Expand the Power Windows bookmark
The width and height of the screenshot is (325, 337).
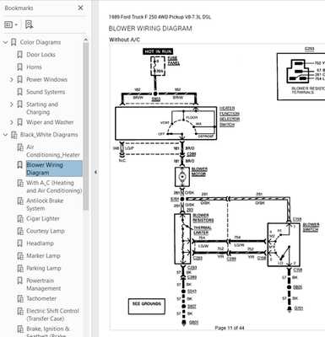(x=12, y=80)
